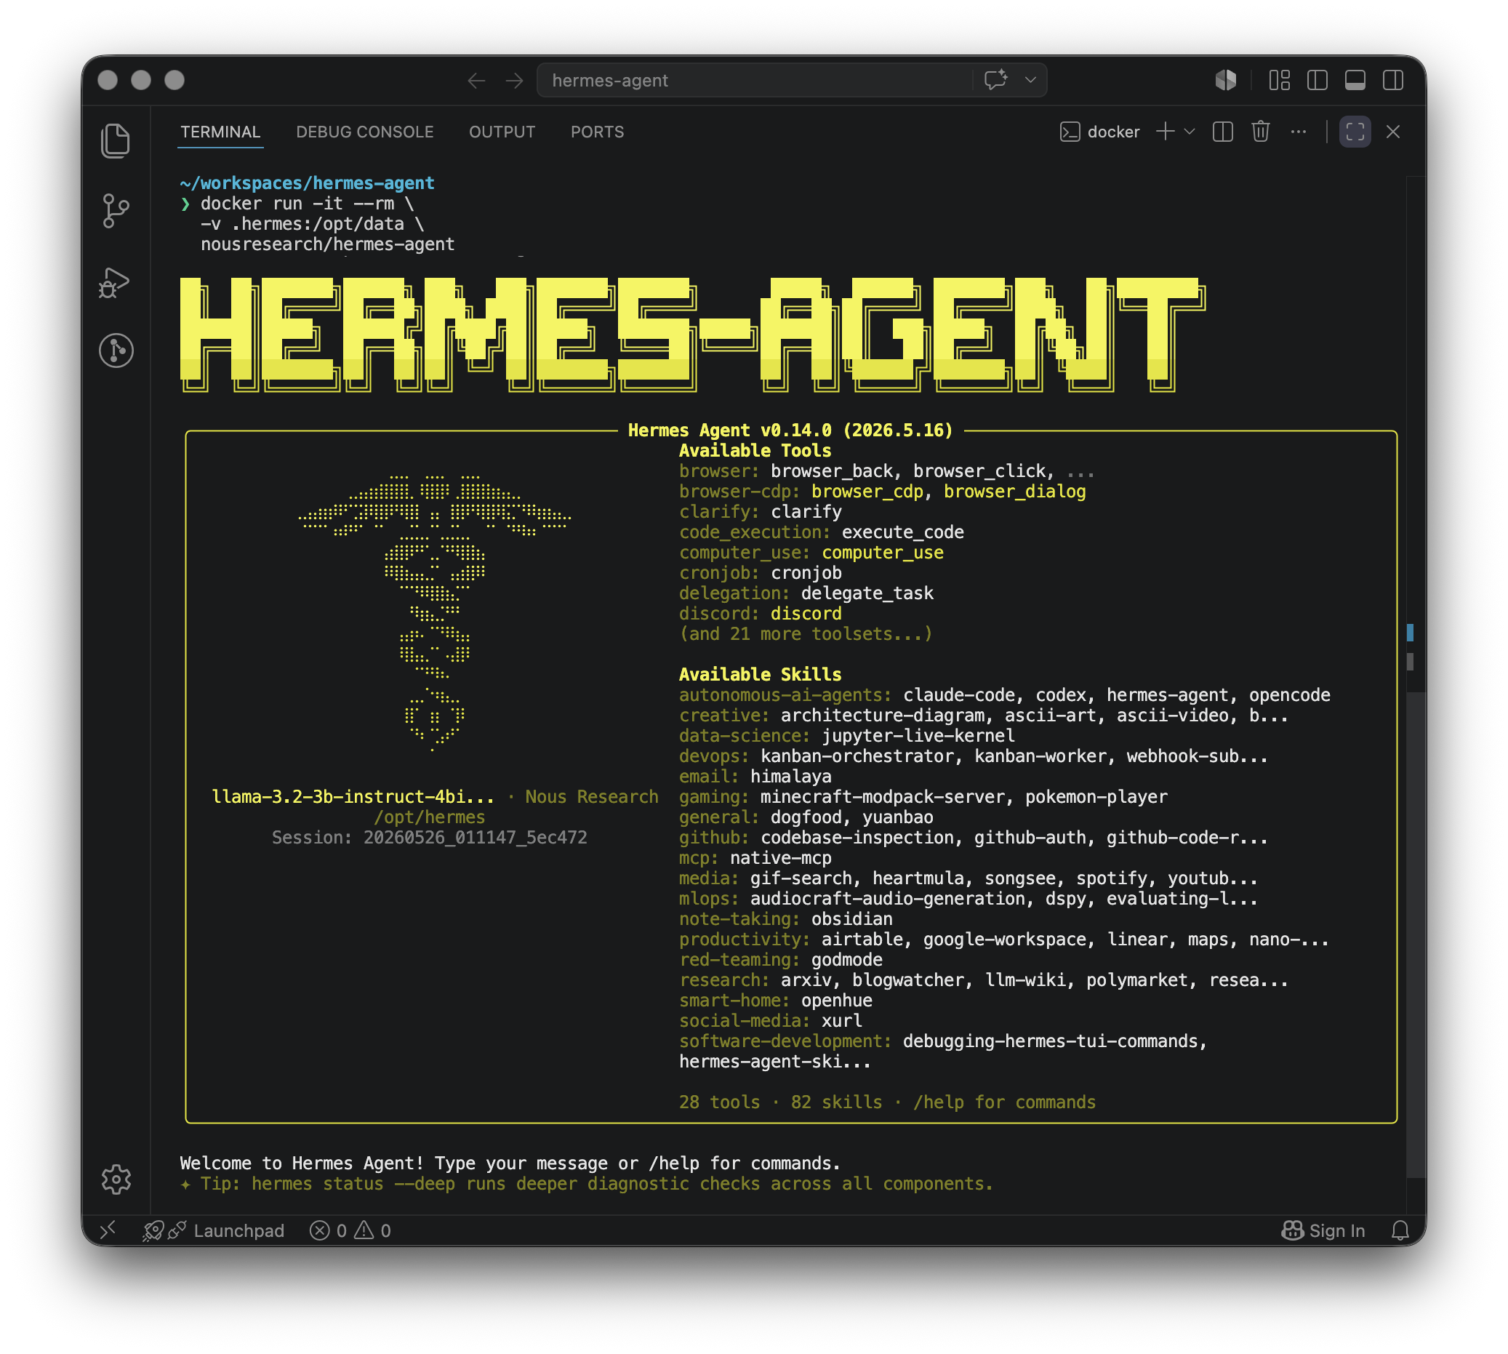Click the ~/workspaces/hermes-agent path text
The image size is (1508, 1354).
[x=308, y=183]
